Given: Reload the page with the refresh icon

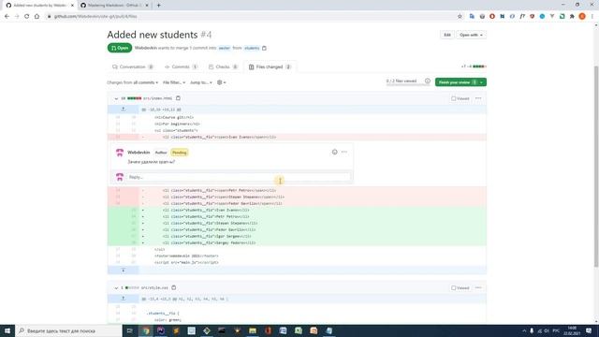Looking at the screenshot, I should (x=27, y=17).
